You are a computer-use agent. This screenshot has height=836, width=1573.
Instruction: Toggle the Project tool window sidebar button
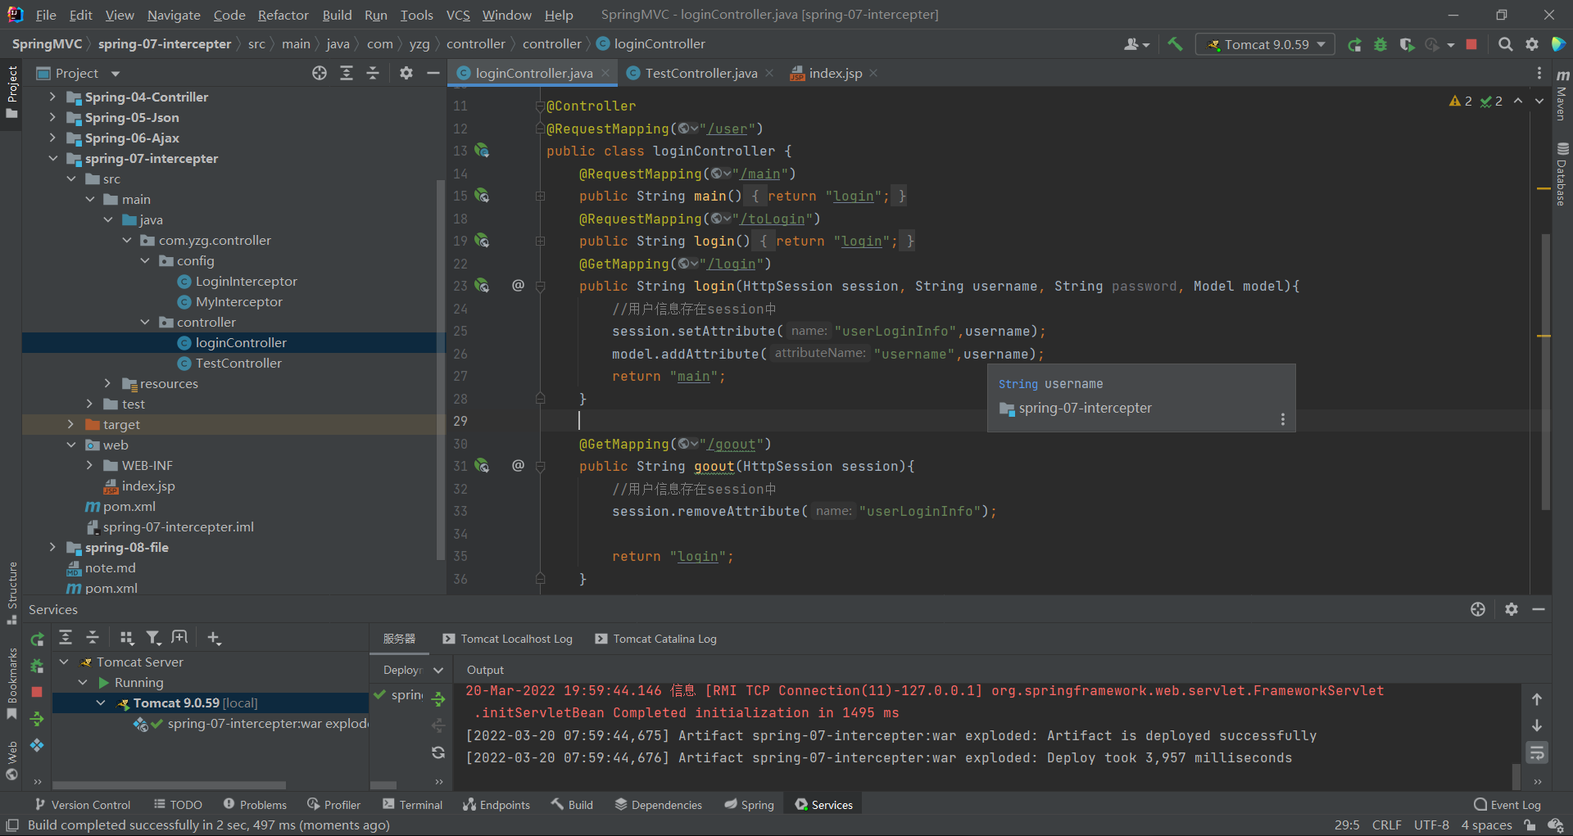[11, 90]
